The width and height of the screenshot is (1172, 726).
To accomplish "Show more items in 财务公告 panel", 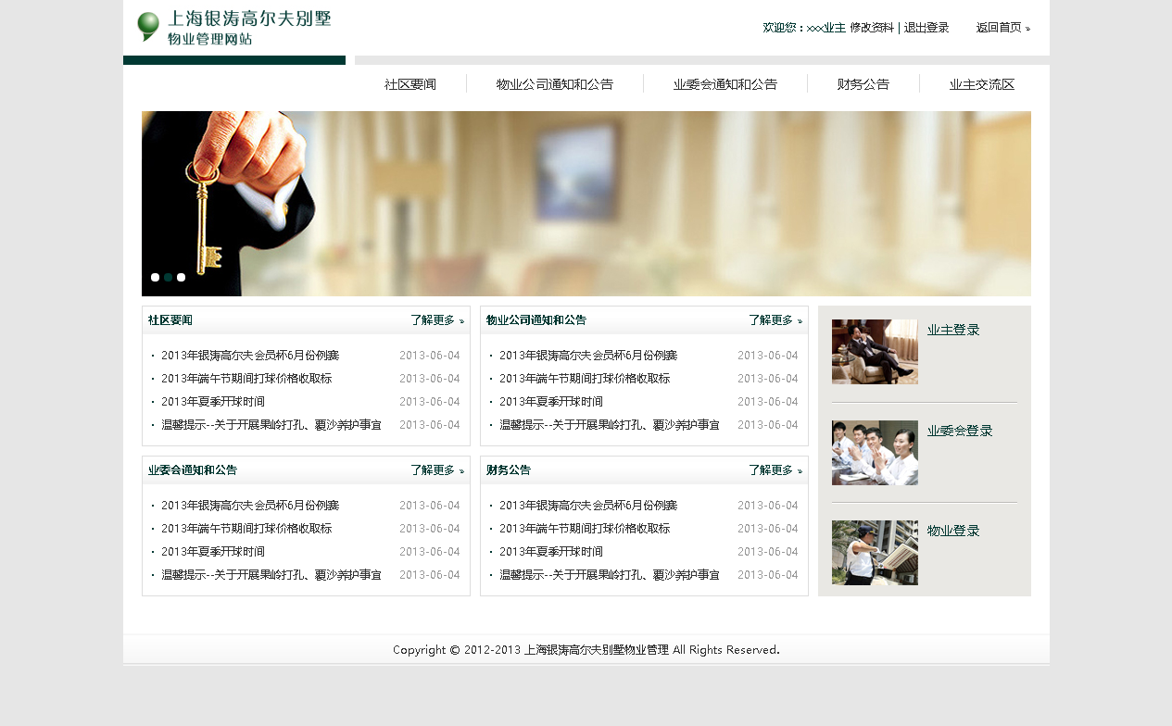I will pyautogui.click(x=775, y=470).
